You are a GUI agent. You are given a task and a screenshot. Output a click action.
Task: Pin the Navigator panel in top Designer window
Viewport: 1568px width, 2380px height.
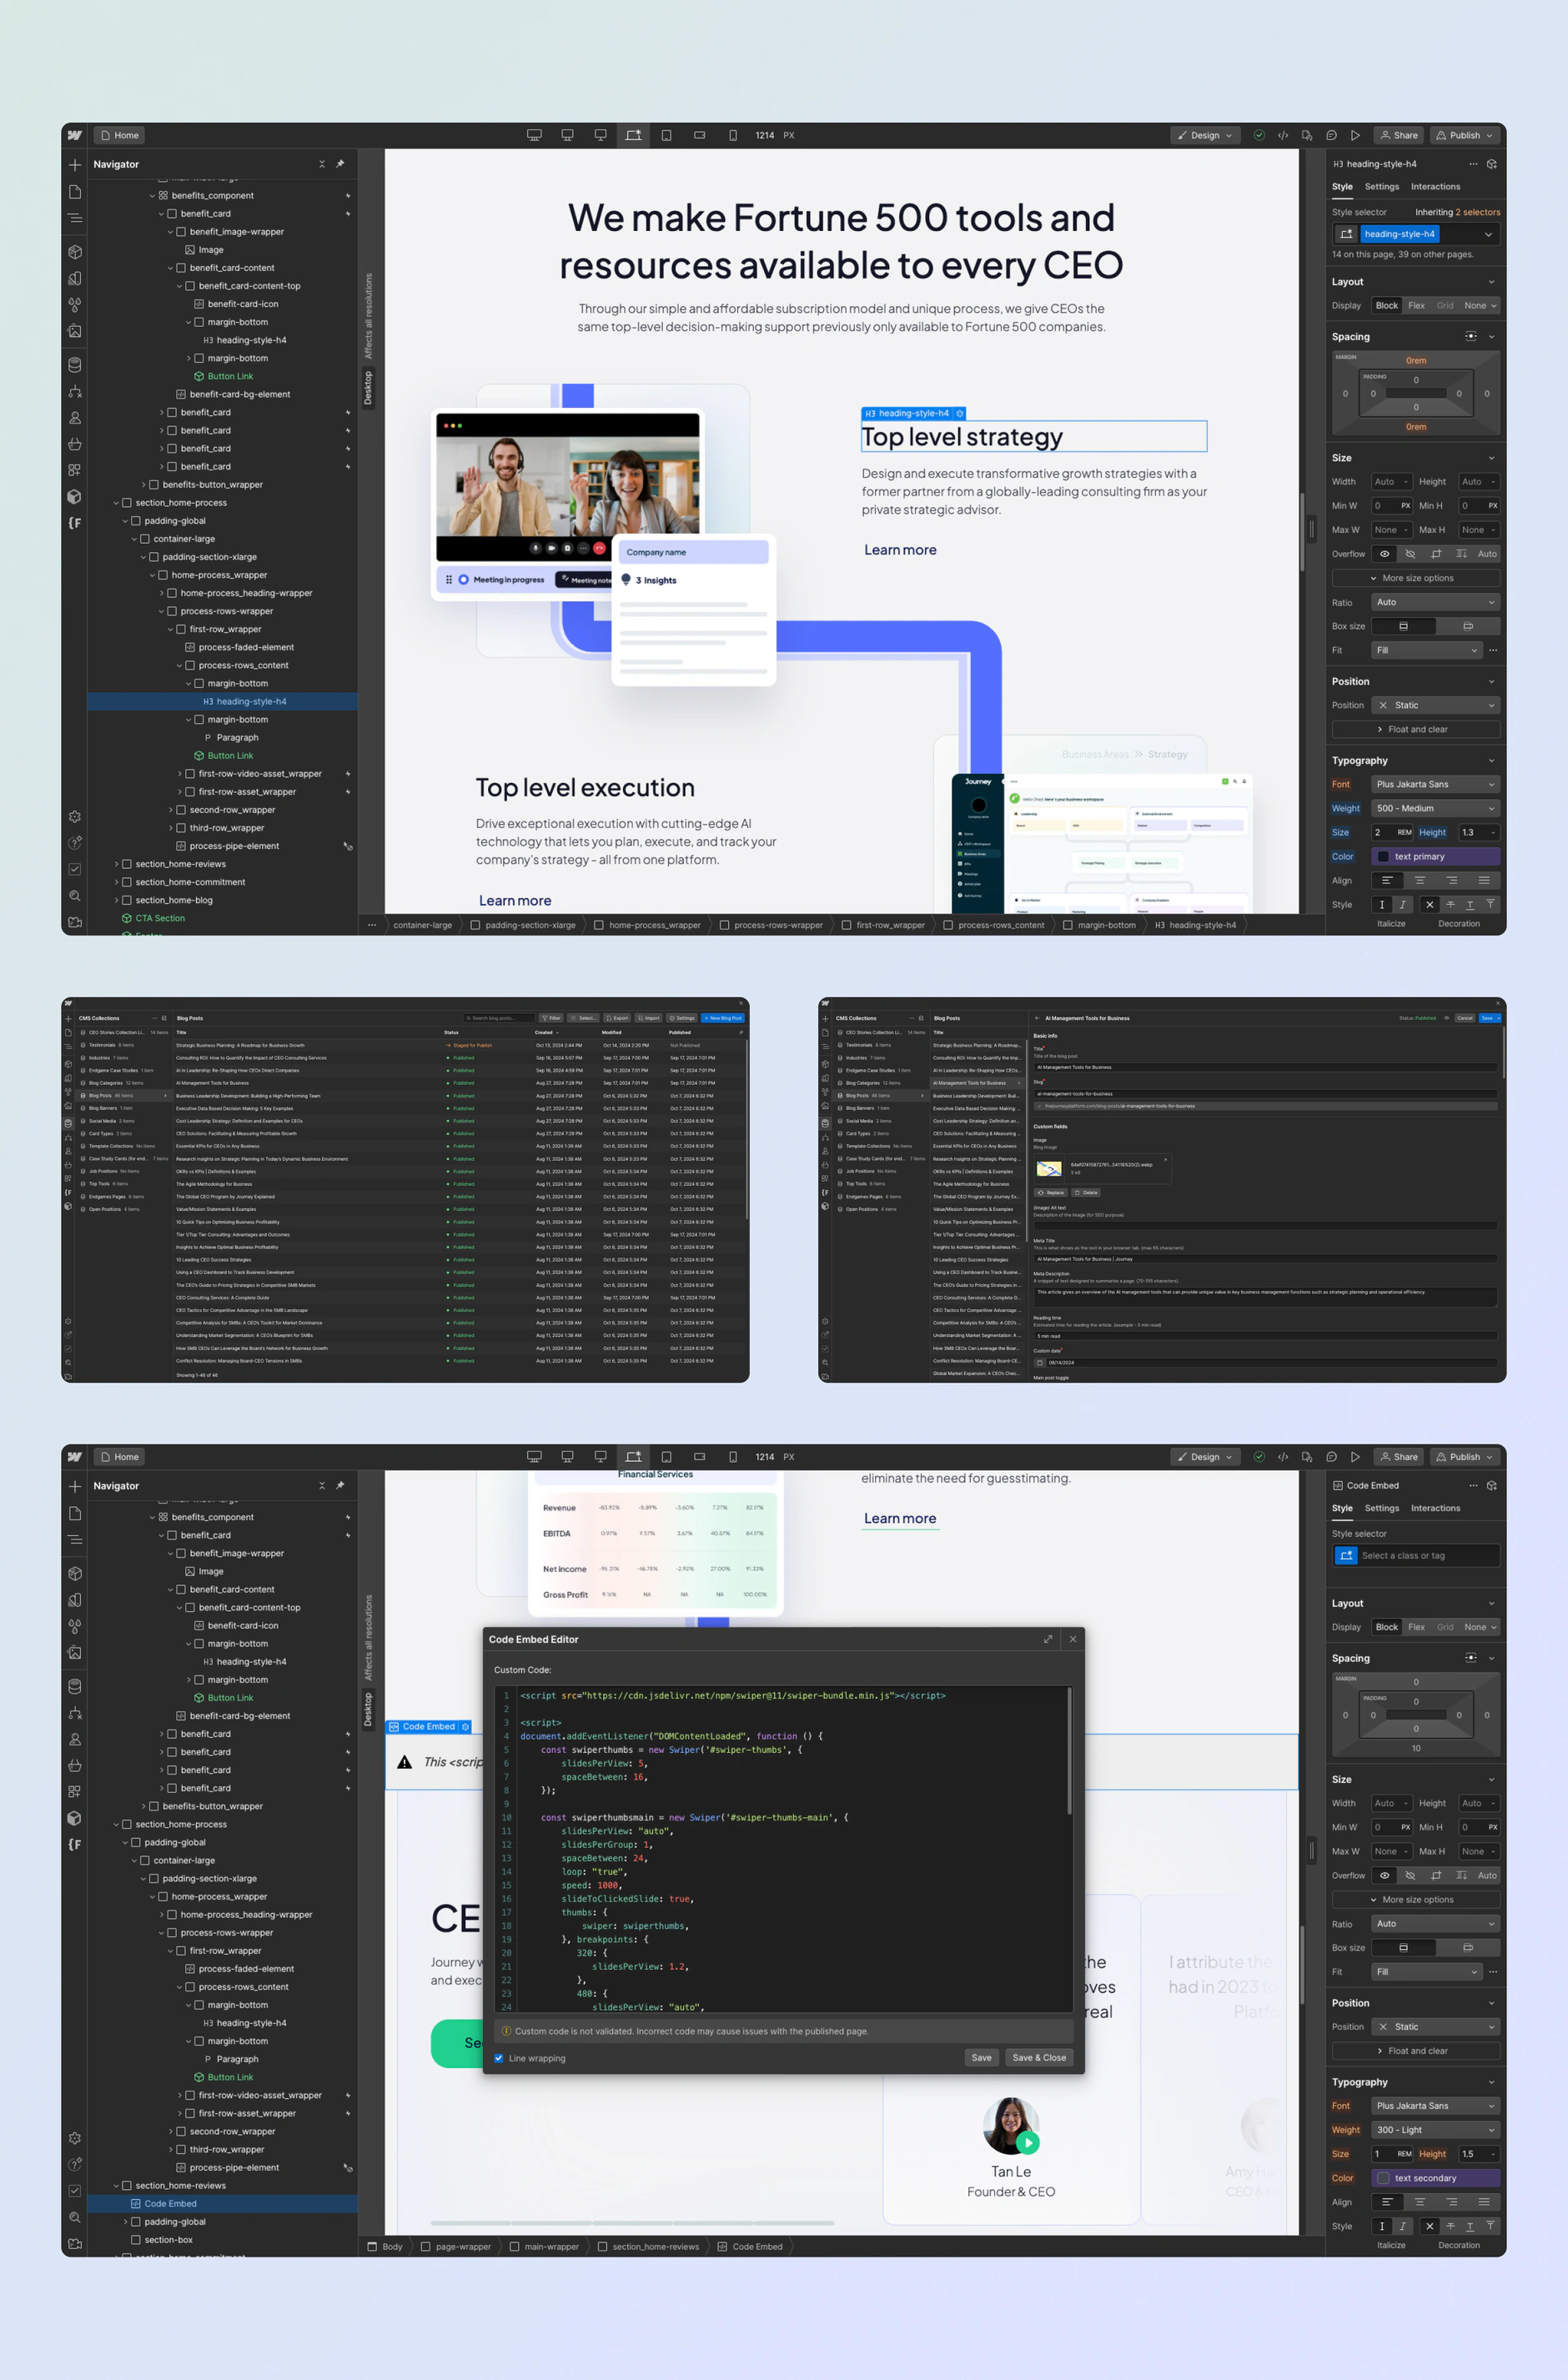point(340,164)
